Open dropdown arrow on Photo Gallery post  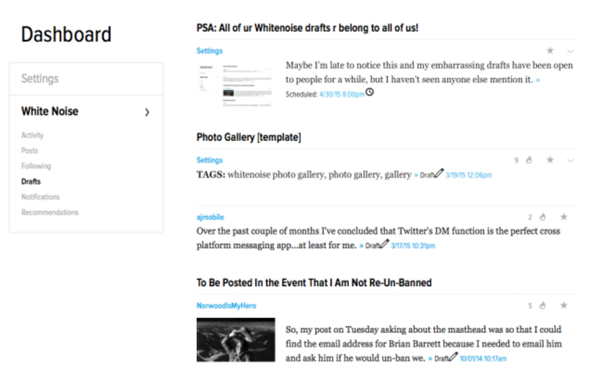570,160
